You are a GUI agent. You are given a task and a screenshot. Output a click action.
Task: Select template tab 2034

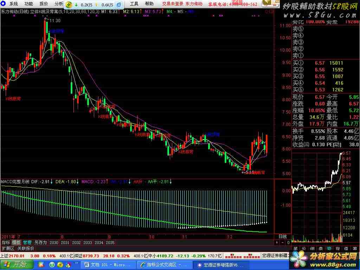(99, 243)
